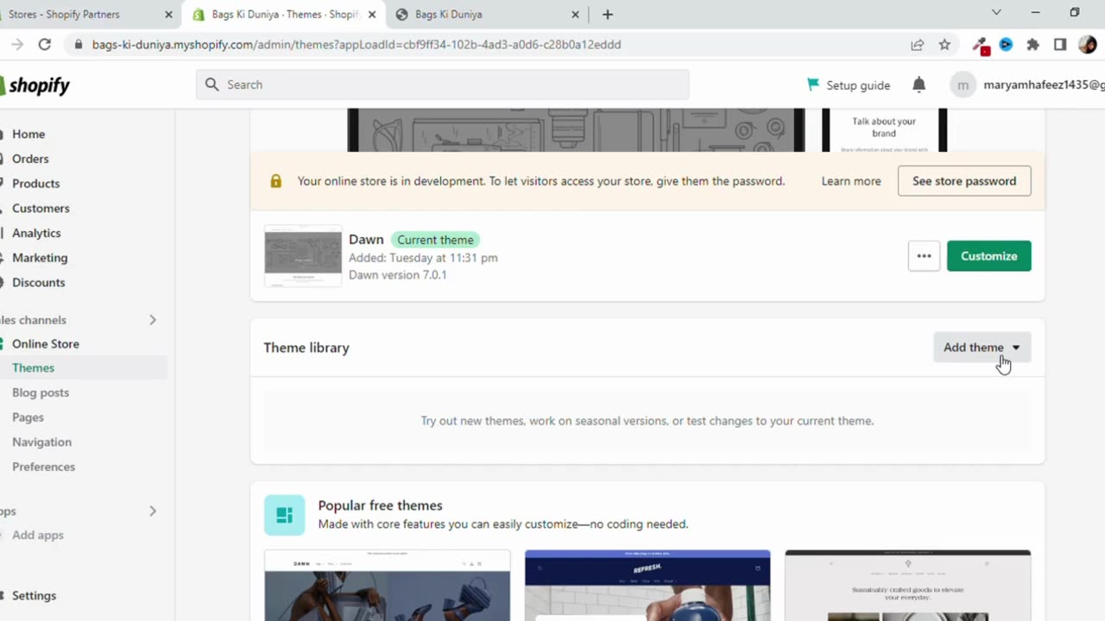Click 'Dawn version 7.0.1' text
Image resolution: width=1105 pixels, height=621 pixels.
397,275
